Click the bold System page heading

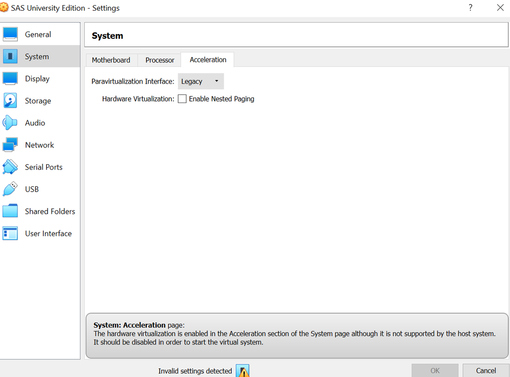coord(107,36)
